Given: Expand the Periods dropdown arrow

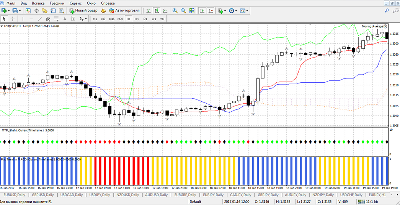Looking at the screenshot, I should (237, 11).
